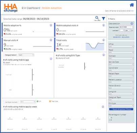Click the EVV not complete bar
This screenshot has width=137, height=133.
[x=85, y=66]
